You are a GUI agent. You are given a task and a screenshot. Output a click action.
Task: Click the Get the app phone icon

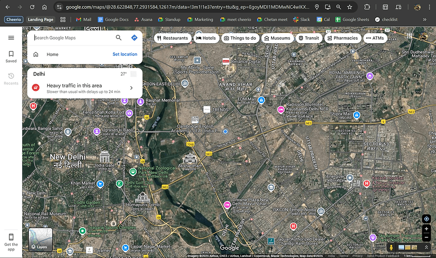click(x=11, y=237)
